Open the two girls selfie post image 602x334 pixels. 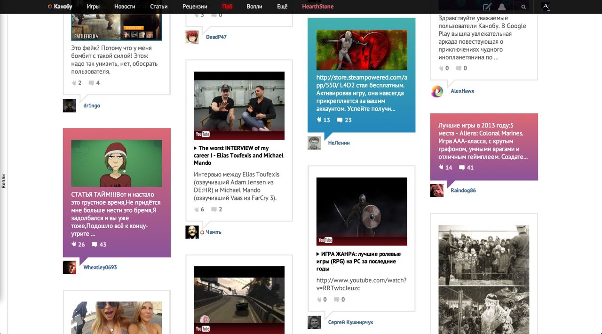[x=117, y=318]
